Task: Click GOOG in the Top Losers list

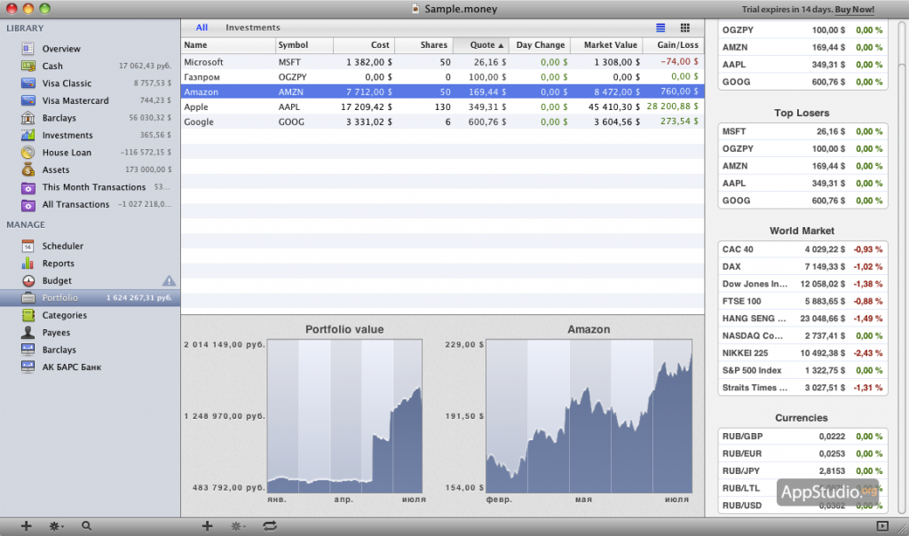Action: 802,201
